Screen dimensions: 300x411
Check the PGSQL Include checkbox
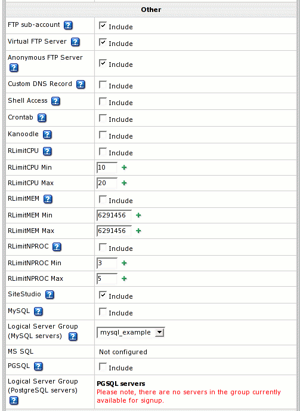[x=103, y=367]
